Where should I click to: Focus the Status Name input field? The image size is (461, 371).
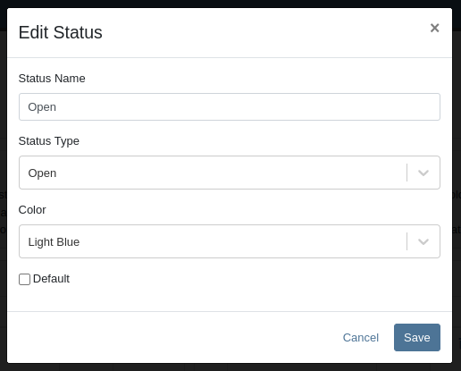click(x=230, y=107)
